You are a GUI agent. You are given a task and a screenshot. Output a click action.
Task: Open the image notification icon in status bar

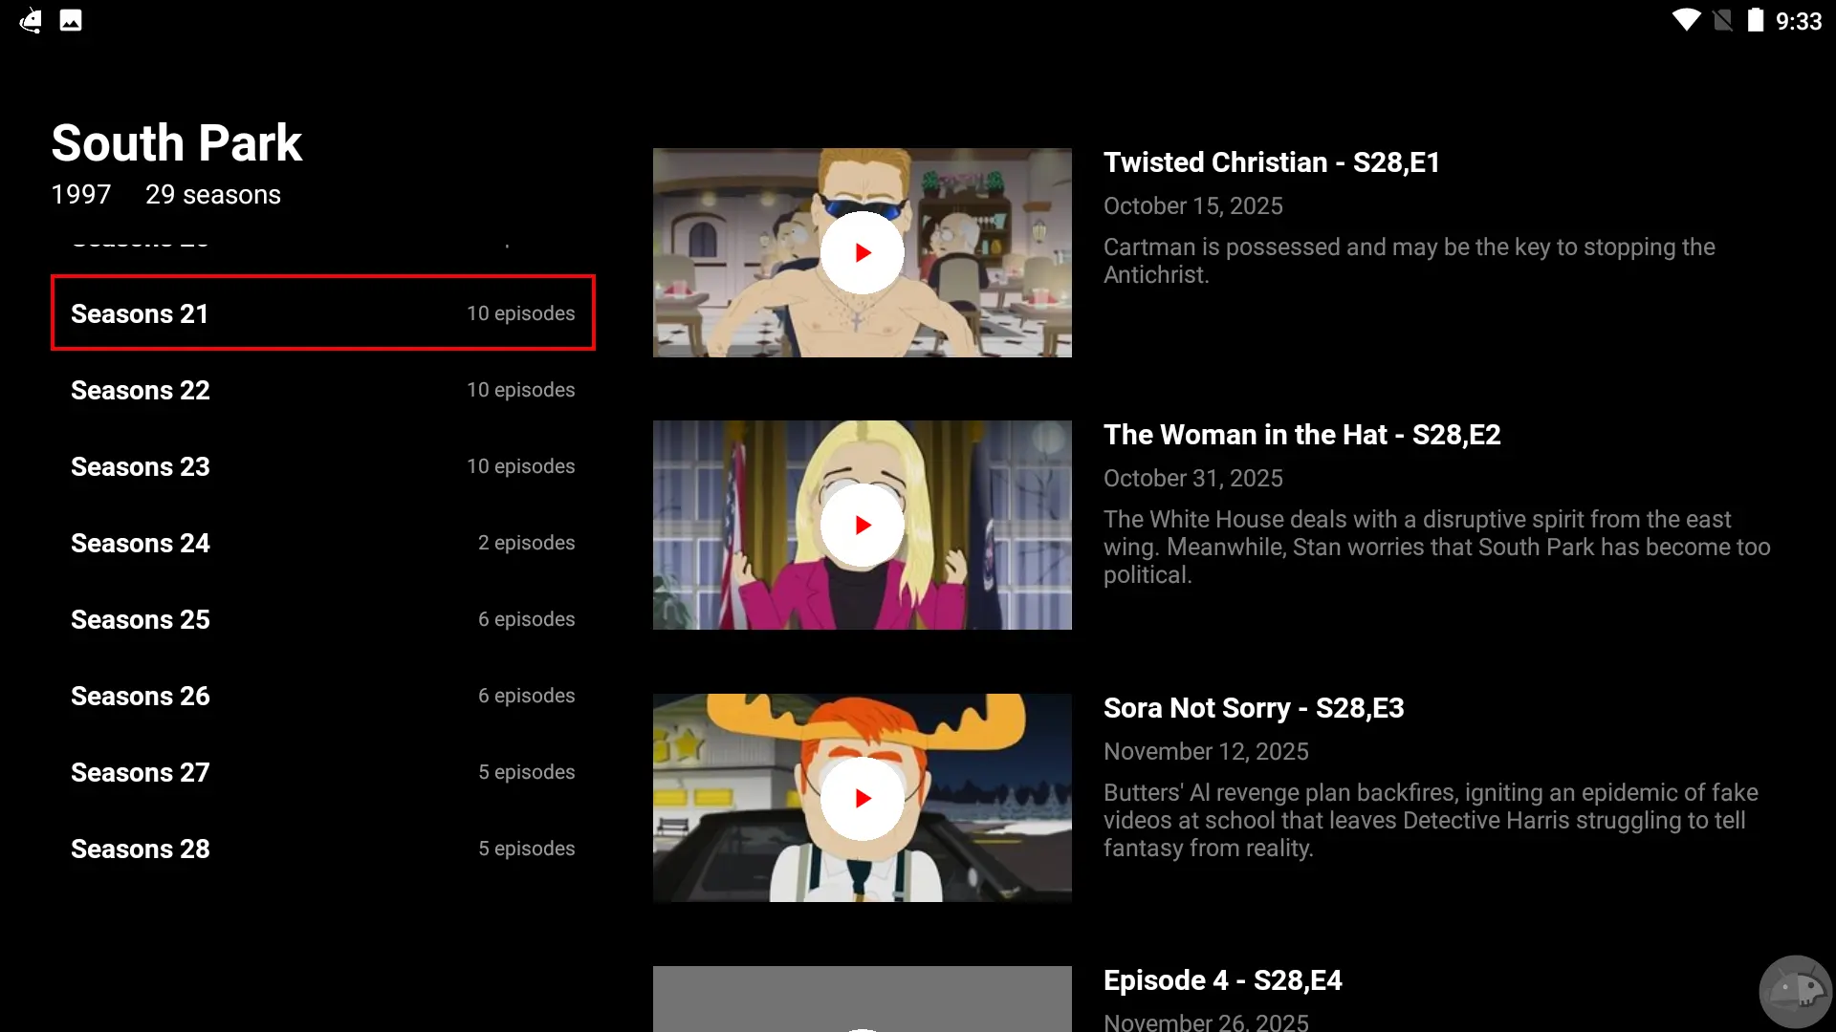(71, 20)
